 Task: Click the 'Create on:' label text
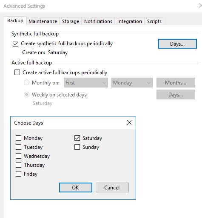(34, 52)
